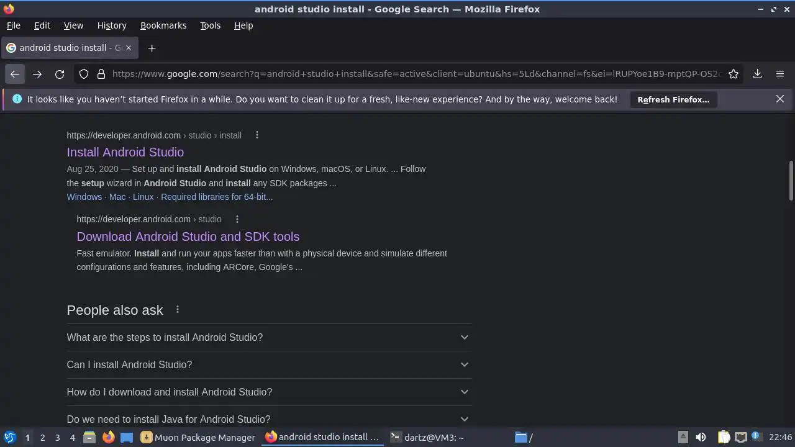Screen dimensions: 795x447
Task: Switch to virtual desktop 1
Action: 27,437
